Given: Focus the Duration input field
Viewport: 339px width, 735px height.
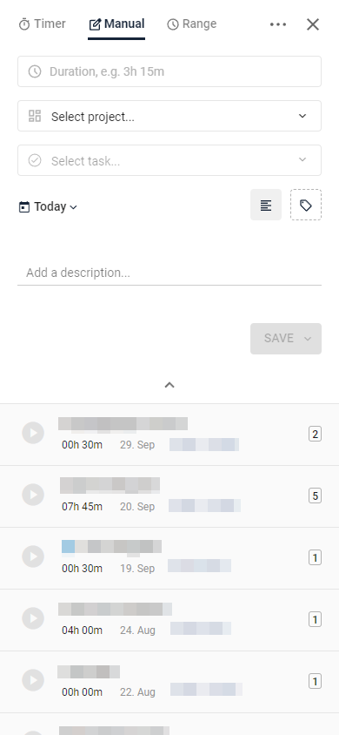Looking at the screenshot, I should pos(169,71).
